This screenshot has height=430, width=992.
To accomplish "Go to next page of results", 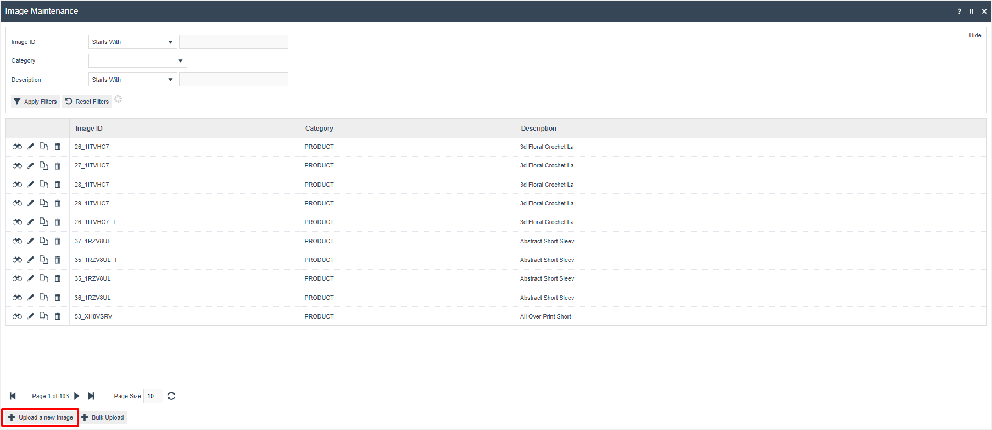I will (77, 396).
